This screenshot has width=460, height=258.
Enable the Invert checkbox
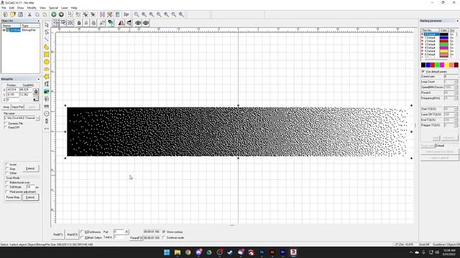click(x=7, y=164)
